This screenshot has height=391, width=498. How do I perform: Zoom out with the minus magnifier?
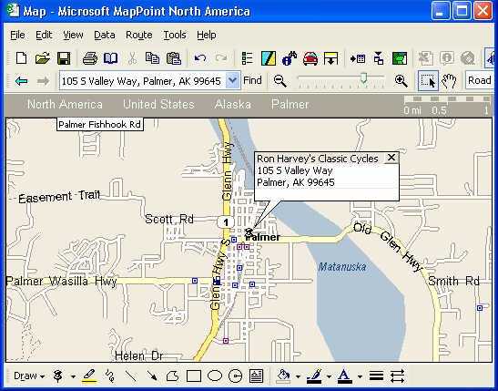280,81
